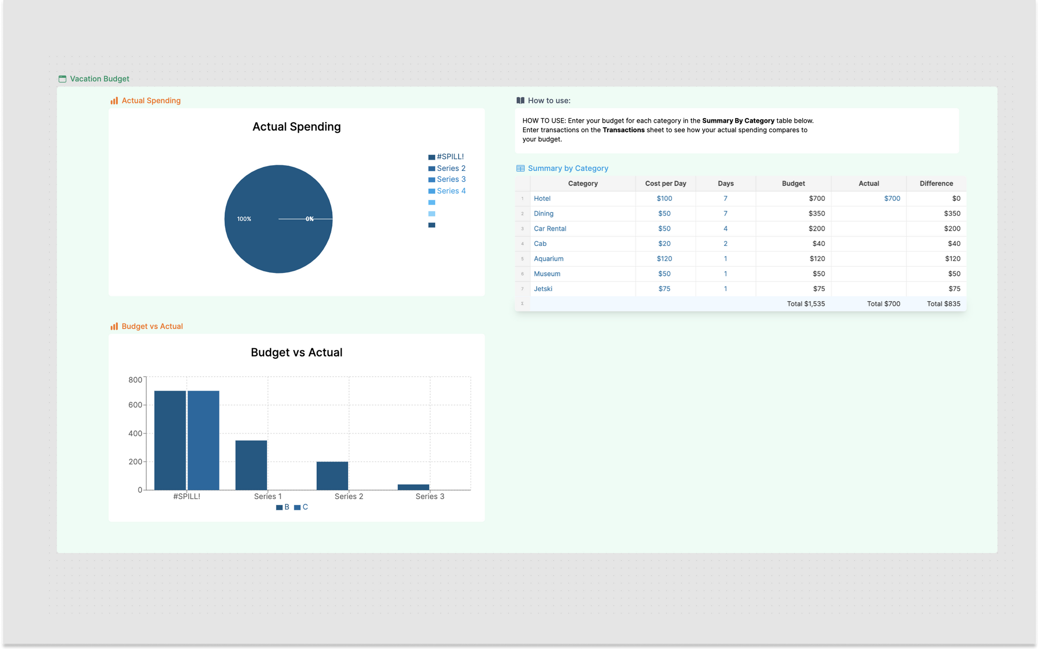Click the How to use book icon
1039x649 pixels.
coord(520,100)
